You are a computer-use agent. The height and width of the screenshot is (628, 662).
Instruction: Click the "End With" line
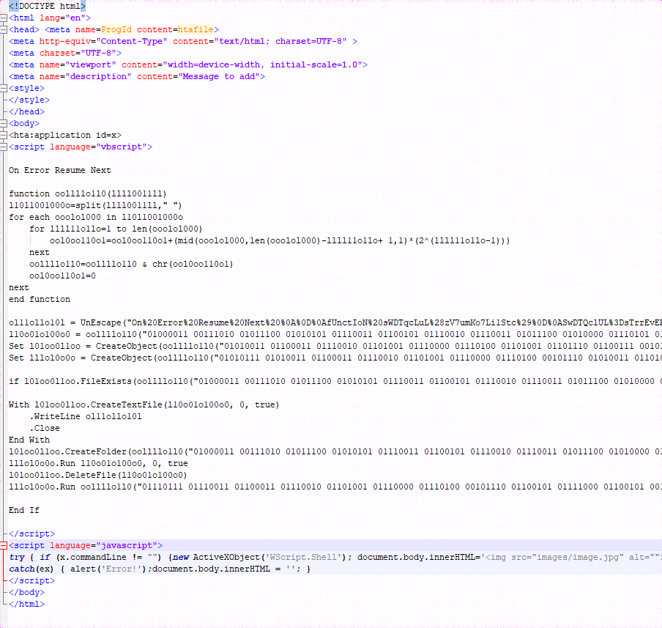tap(29, 440)
